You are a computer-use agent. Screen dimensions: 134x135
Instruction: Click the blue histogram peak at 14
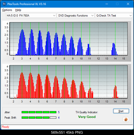click(114, 49)
